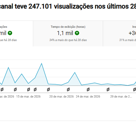This screenshot has width=136, height=125.
Task: Select the Visualizações metric tab showing 'mil'
Action: (16, 33)
